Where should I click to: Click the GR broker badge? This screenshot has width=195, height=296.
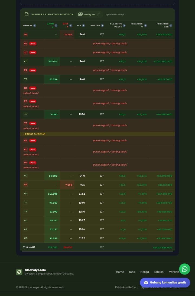pyautogui.click(x=25, y=35)
